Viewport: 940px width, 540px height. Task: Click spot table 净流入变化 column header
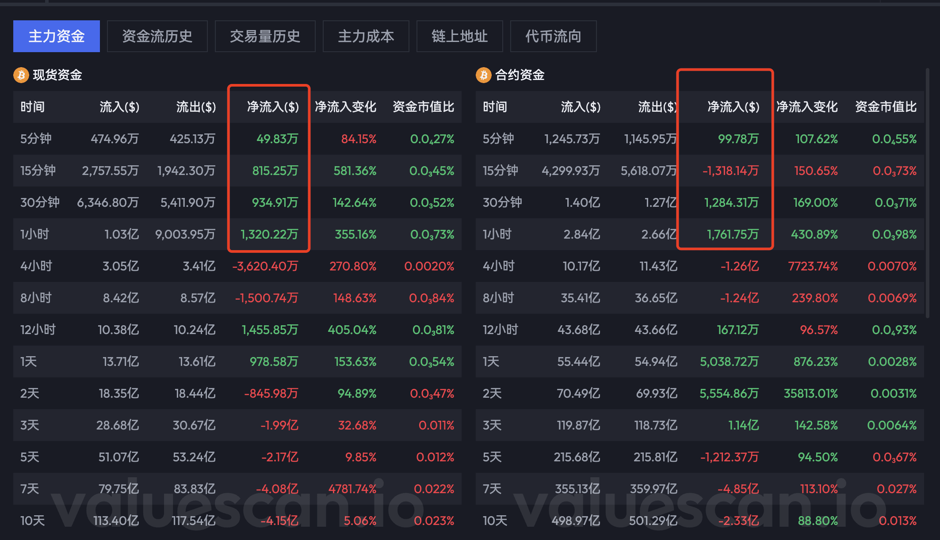coord(345,107)
